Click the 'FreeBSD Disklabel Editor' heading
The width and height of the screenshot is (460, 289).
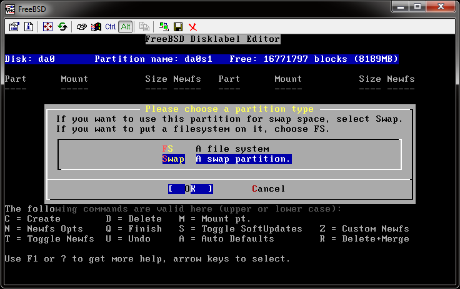coord(212,39)
